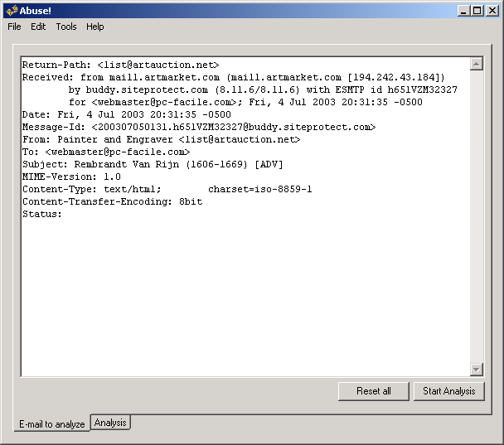The image size is (504, 445).
Task: Click the scrollbar up arrow in email box
Action: pos(476,64)
